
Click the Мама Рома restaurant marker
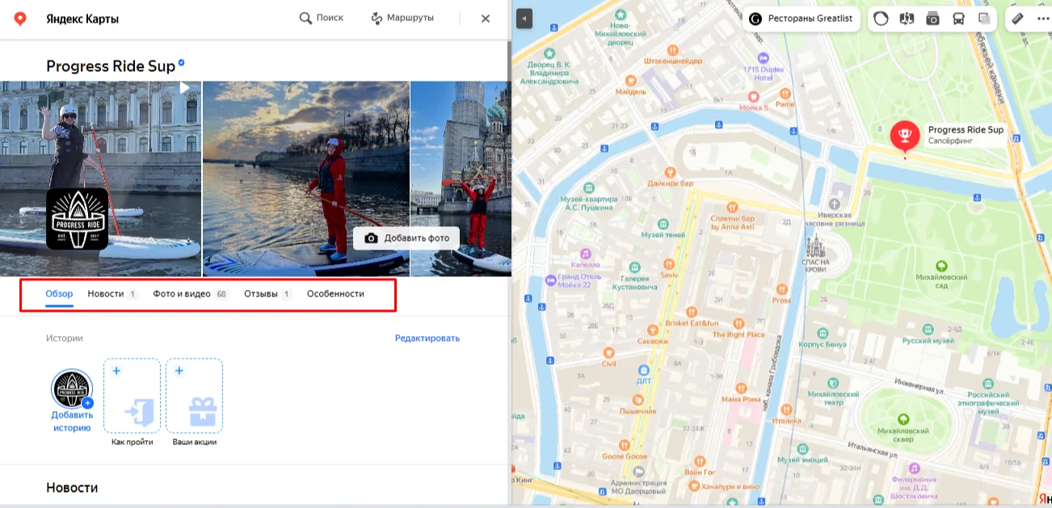741,388
